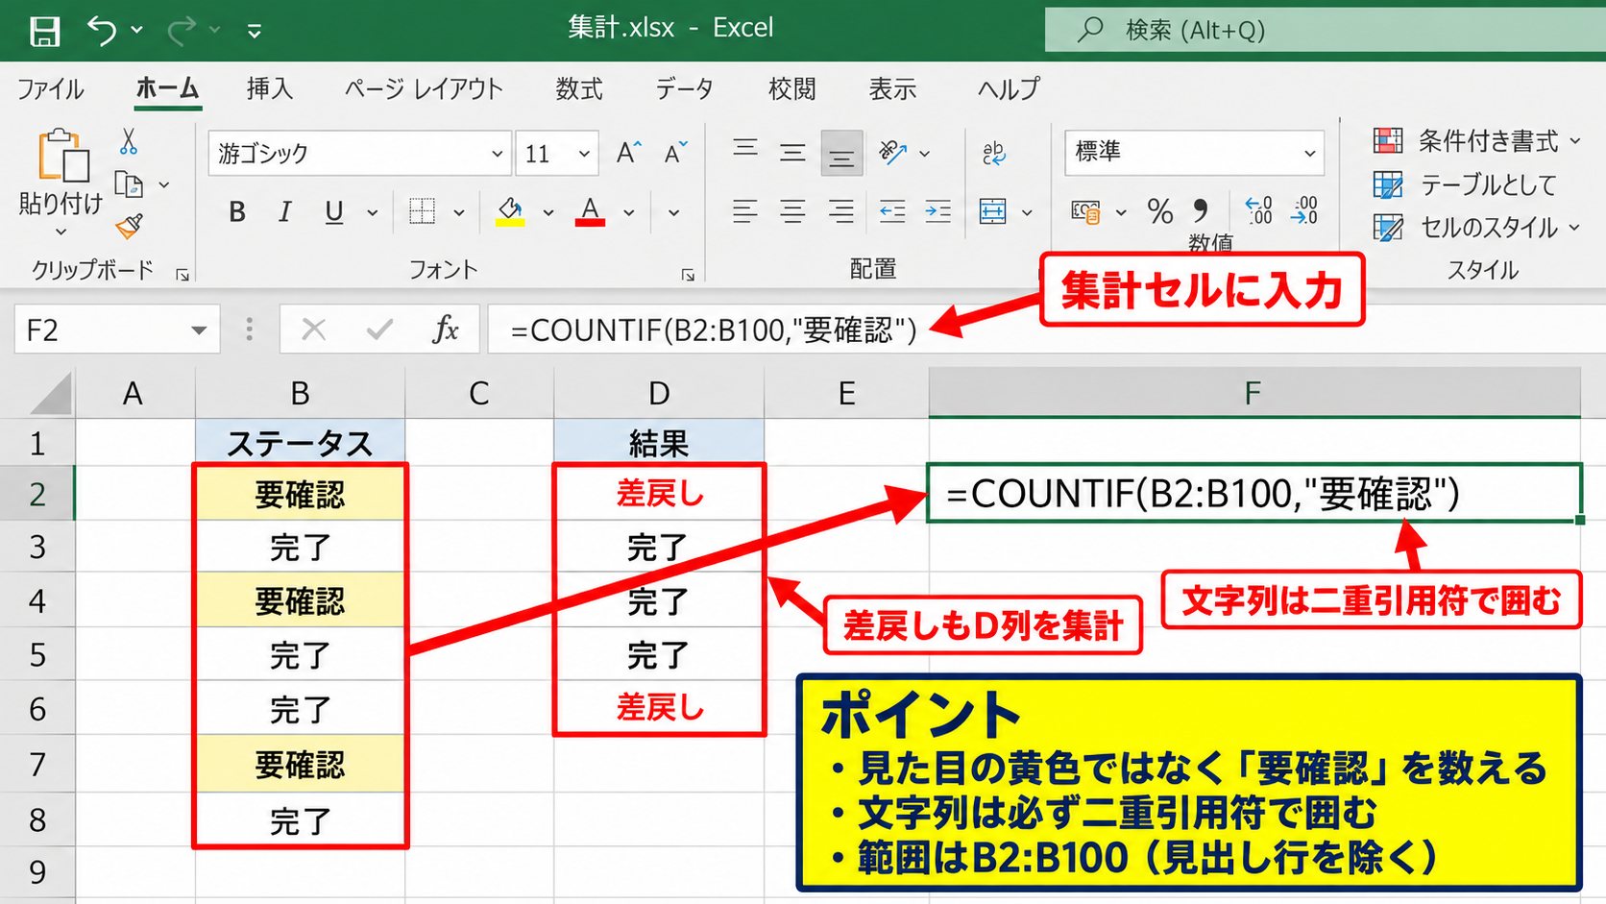Click the Percent style icon
1606x904 pixels.
point(1160,210)
